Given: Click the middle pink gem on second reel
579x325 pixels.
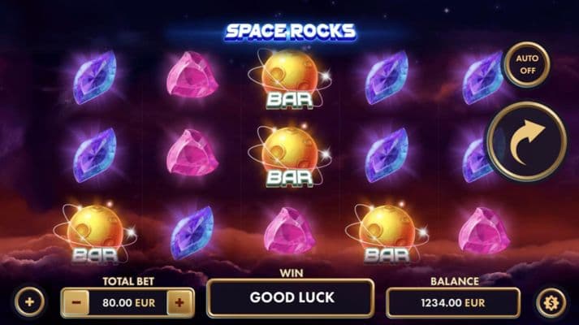Looking at the screenshot, I should [192, 153].
